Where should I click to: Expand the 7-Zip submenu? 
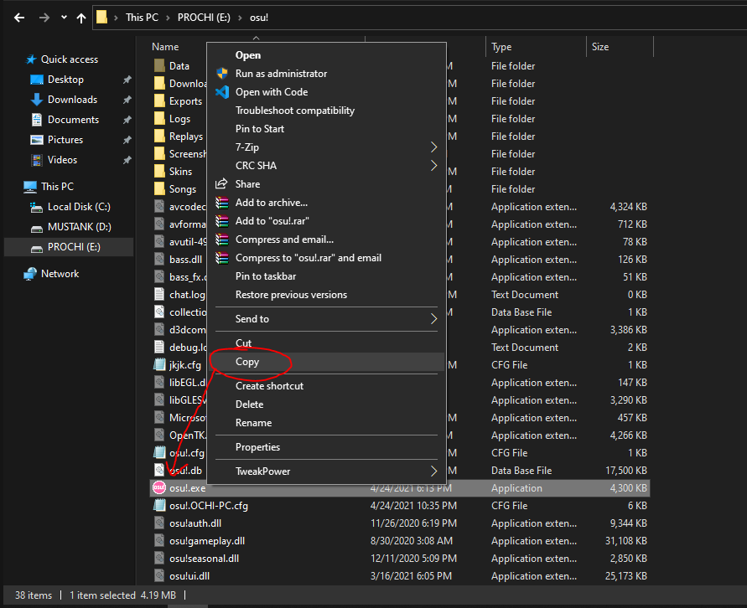point(326,147)
